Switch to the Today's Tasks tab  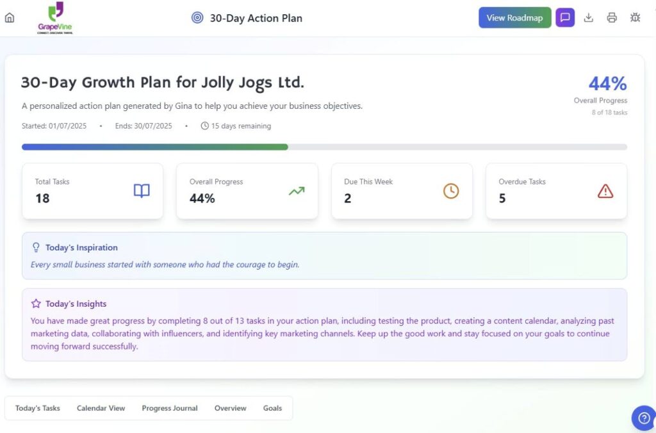click(x=38, y=408)
